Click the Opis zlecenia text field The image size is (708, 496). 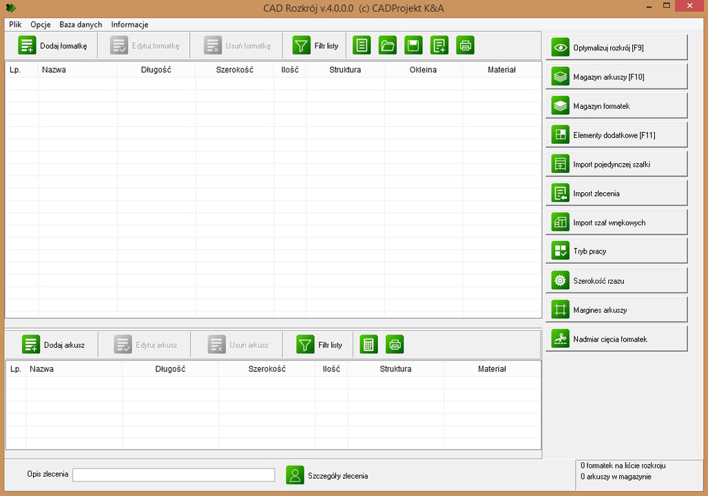click(174, 475)
